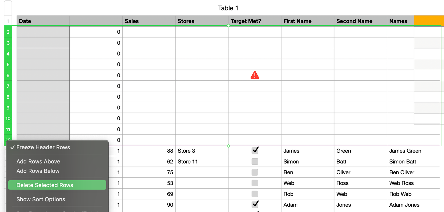Uncheck the Target Met checkbox for James Green

click(x=255, y=150)
